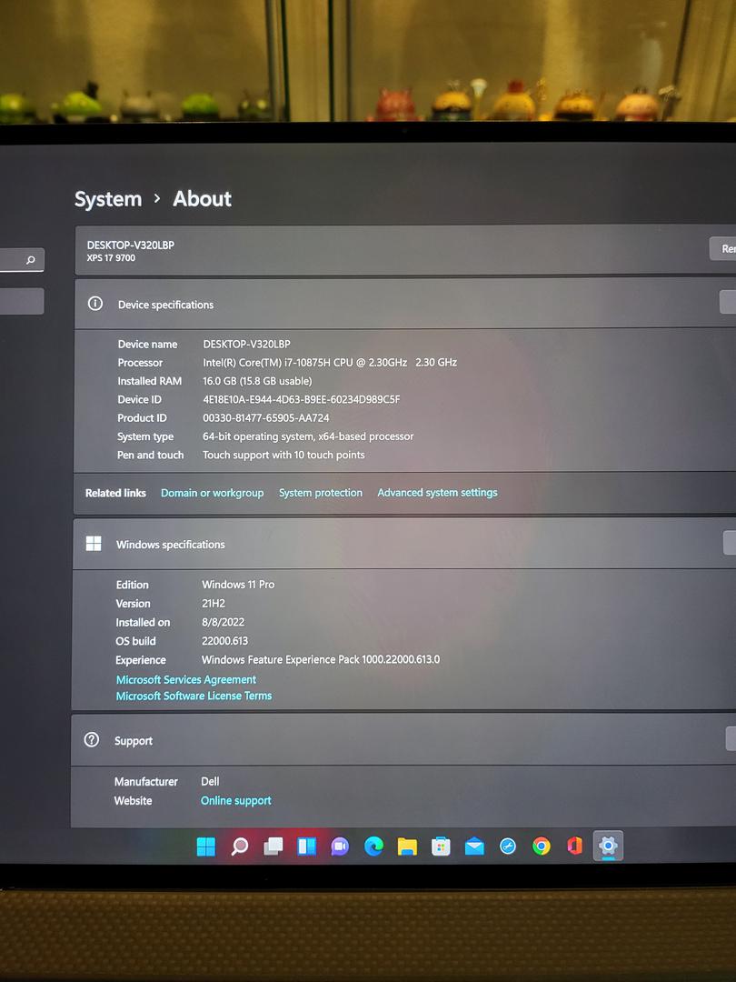
Task: Click the info icon beside Device specifications
Action: click(x=95, y=304)
